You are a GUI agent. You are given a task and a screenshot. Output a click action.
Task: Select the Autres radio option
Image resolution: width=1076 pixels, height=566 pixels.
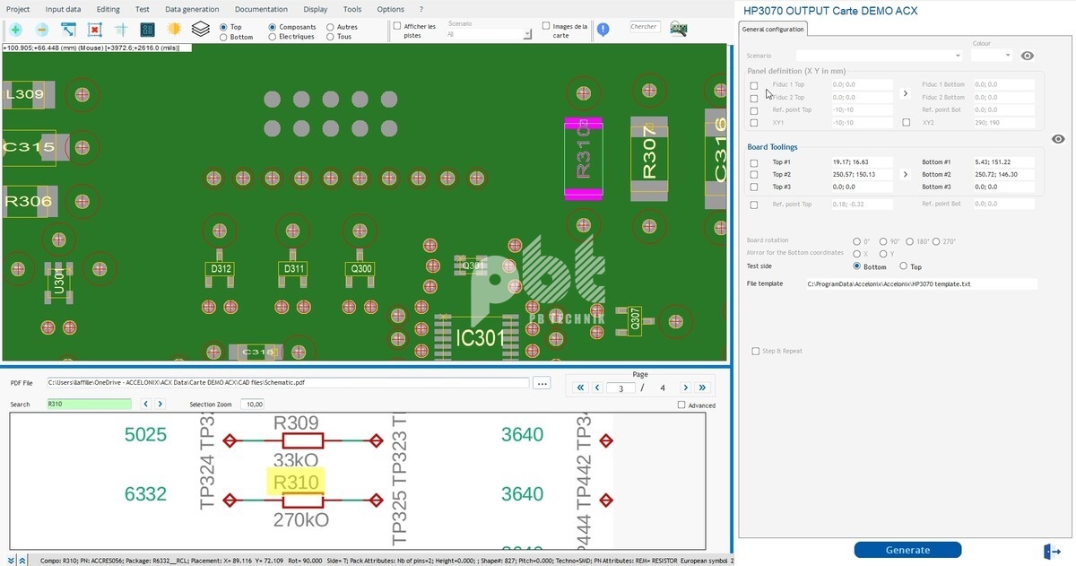pyautogui.click(x=330, y=28)
